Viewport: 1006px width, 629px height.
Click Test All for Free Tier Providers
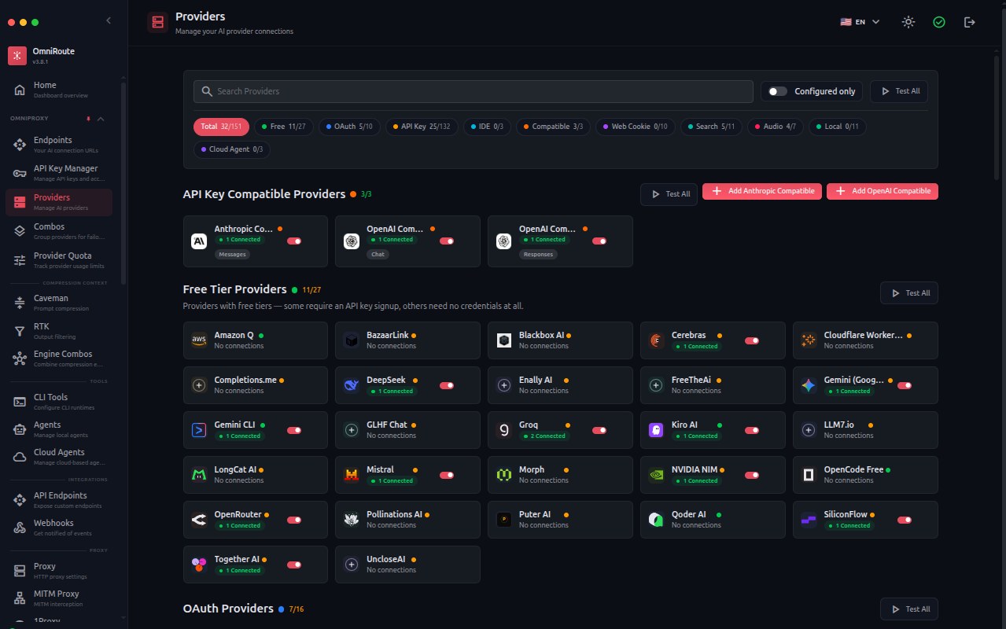909,293
